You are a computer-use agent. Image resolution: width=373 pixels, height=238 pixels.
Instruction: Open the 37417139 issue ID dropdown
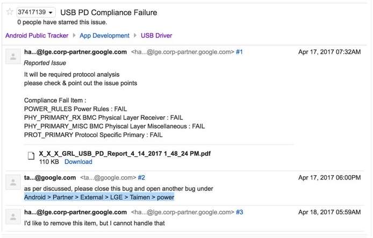[36, 12]
